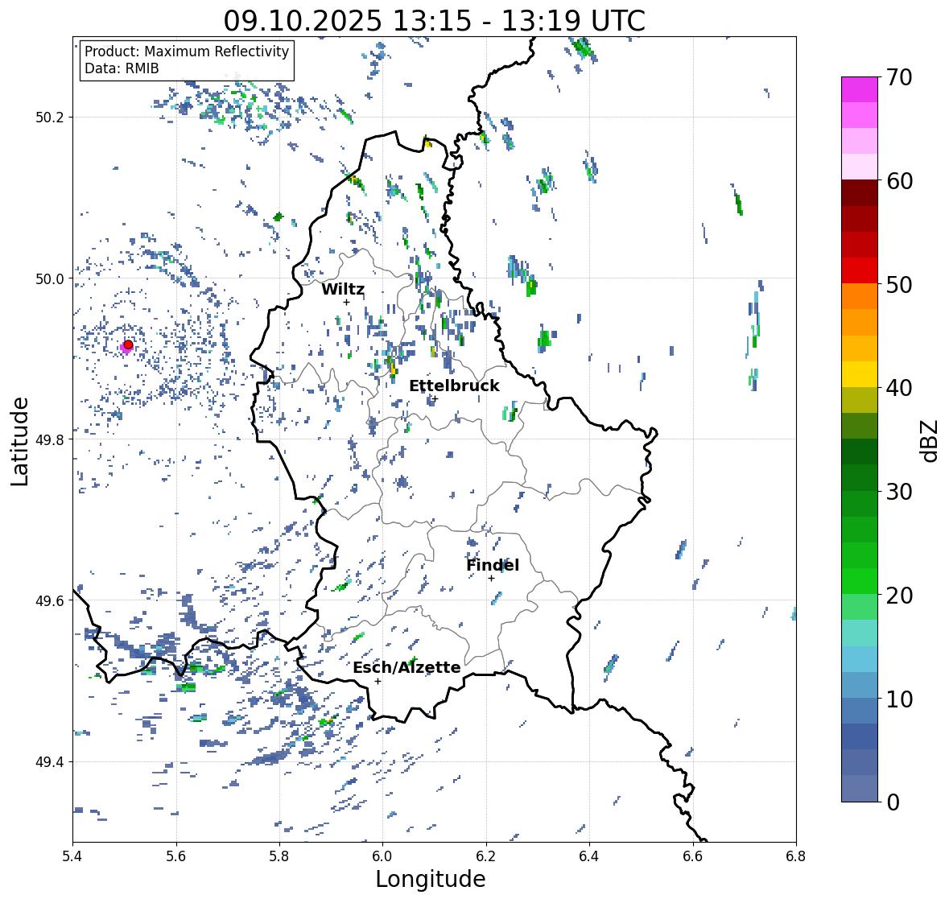949x899 pixels.
Task: Click the 30 value on colorbar
Action: click(899, 491)
